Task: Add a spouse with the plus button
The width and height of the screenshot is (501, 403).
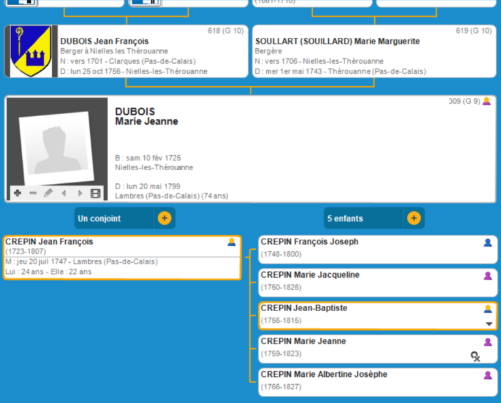Action: (164, 218)
